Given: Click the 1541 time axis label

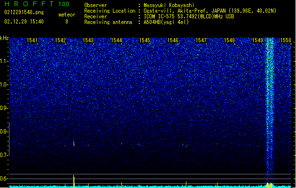Looking at the screenshot, I should tap(32, 40).
